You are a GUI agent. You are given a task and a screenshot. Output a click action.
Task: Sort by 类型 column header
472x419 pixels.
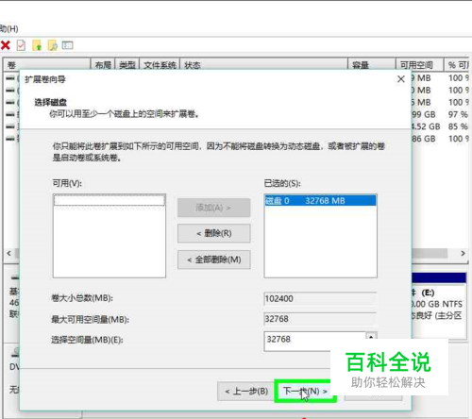(x=127, y=65)
